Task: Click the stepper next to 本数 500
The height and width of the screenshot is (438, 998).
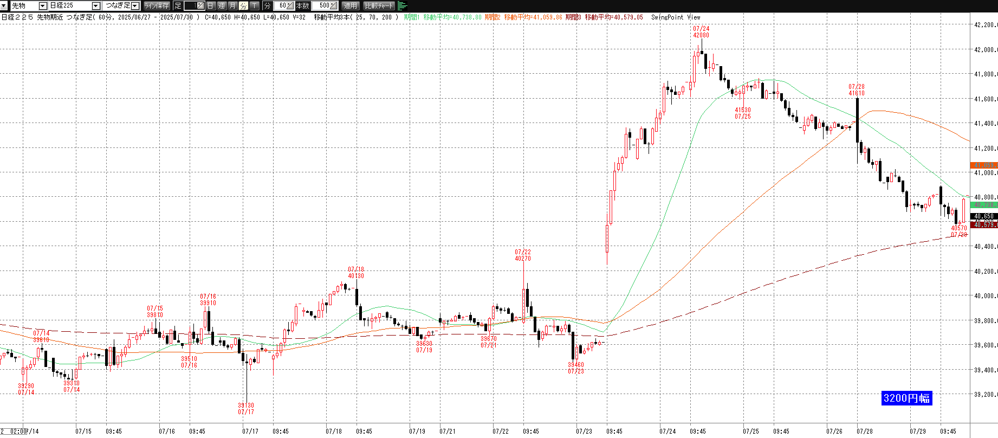Action: 333,6
